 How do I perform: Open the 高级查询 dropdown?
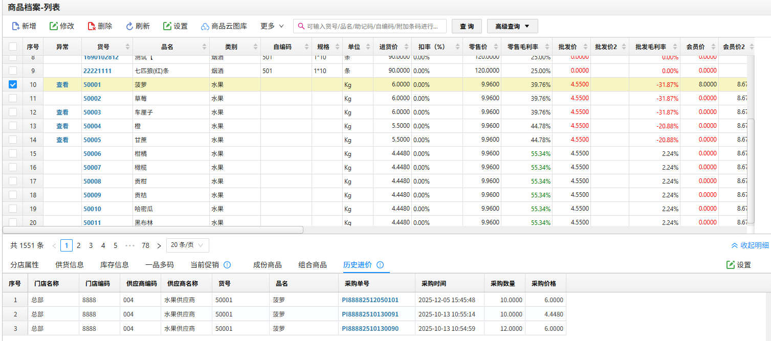click(x=512, y=26)
